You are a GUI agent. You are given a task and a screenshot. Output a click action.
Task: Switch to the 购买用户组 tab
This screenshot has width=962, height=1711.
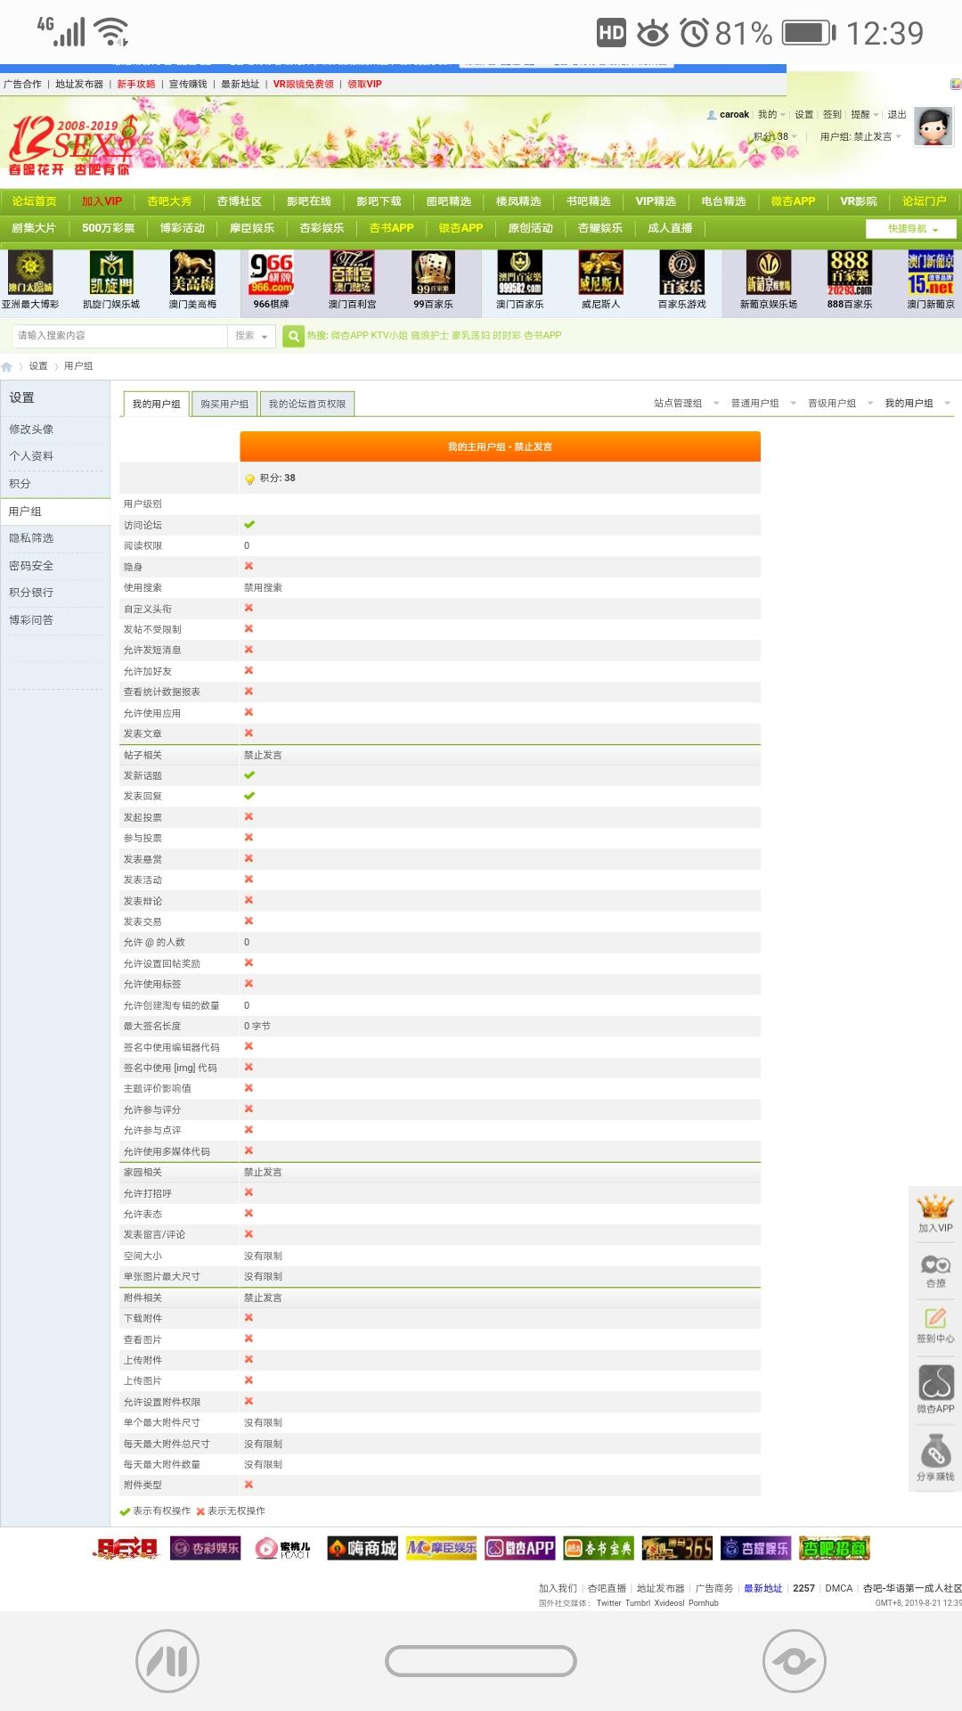(x=224, y=405)
